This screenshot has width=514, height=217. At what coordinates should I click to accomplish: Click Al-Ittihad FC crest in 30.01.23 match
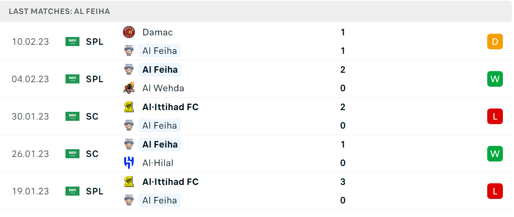click(x=129, y=107)
